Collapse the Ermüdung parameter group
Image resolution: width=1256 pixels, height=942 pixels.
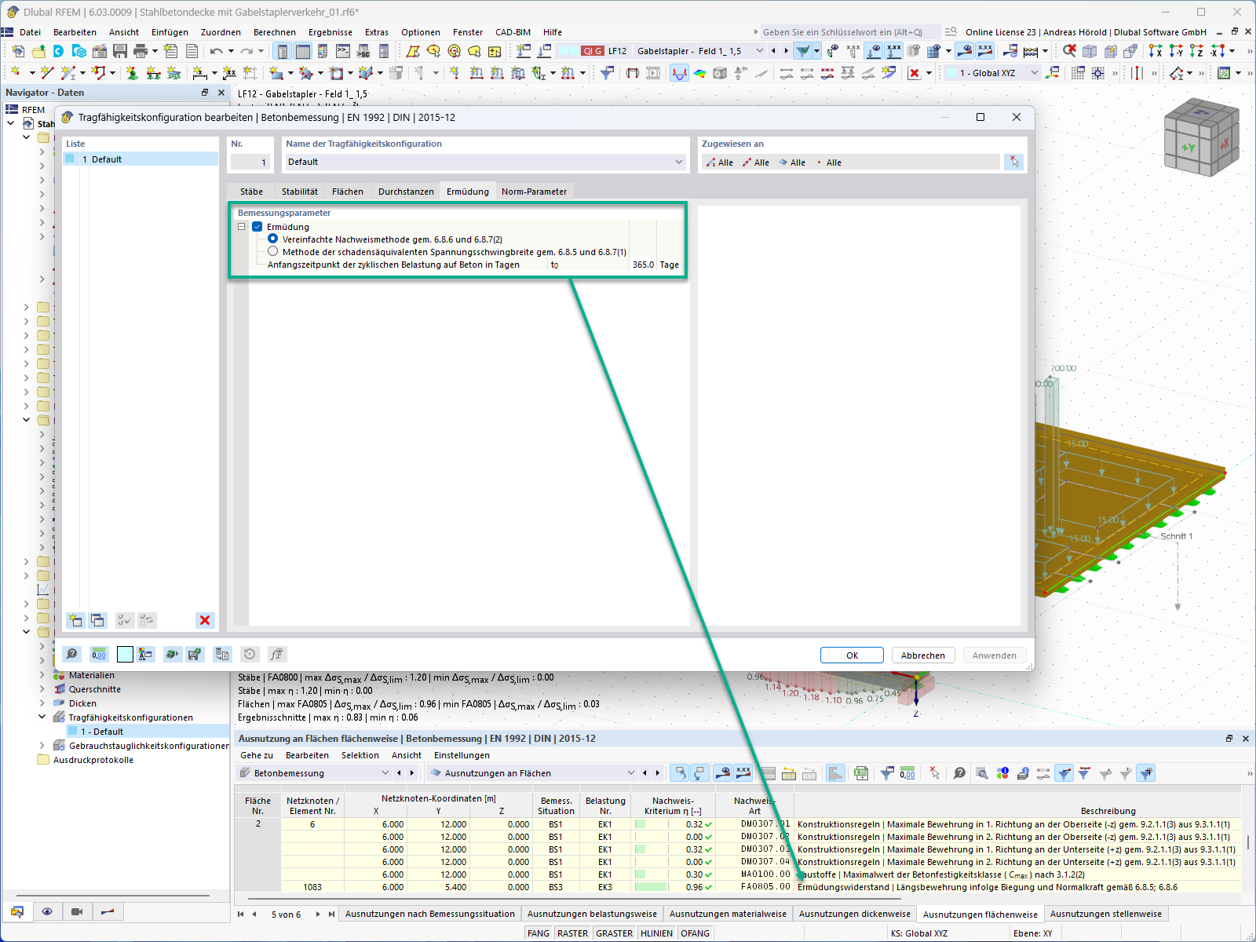point(242,227)
